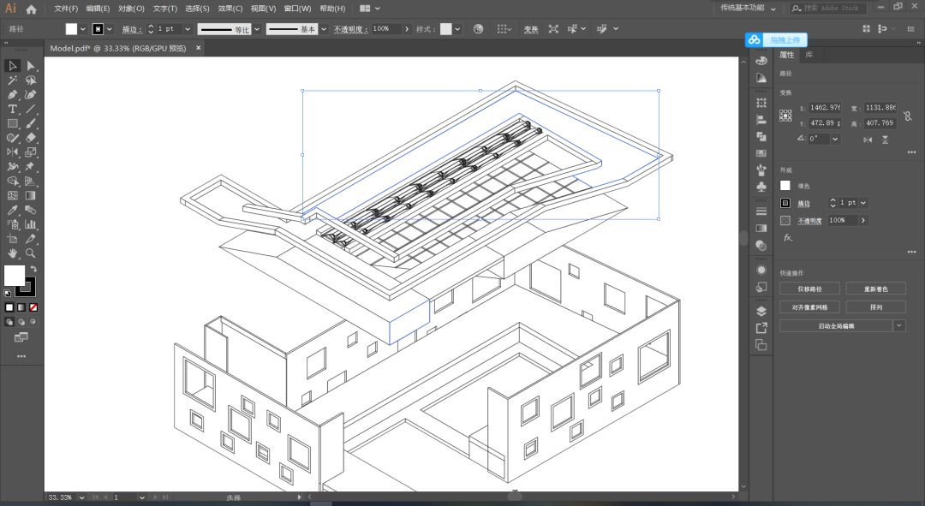Image resolution: width=925 pixels, height=506 pixels.
Task: Select the Symbol Sprayer tool
Action: (x=12, y=224)
